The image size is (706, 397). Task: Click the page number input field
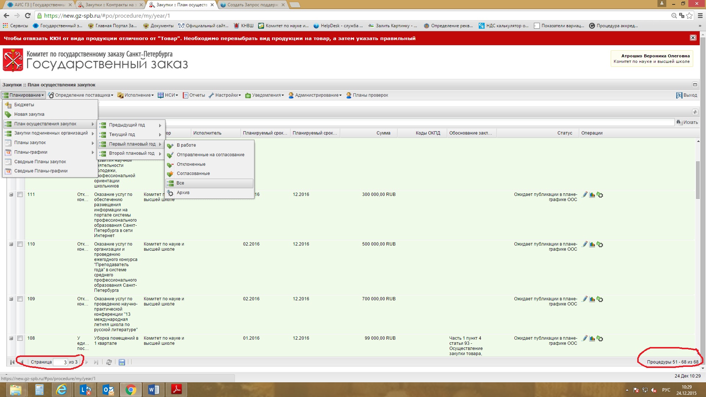(61, 362)
